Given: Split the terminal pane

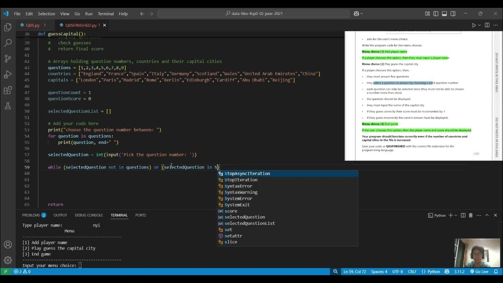Looking at the screenshot, I should [x=463, y=215].
